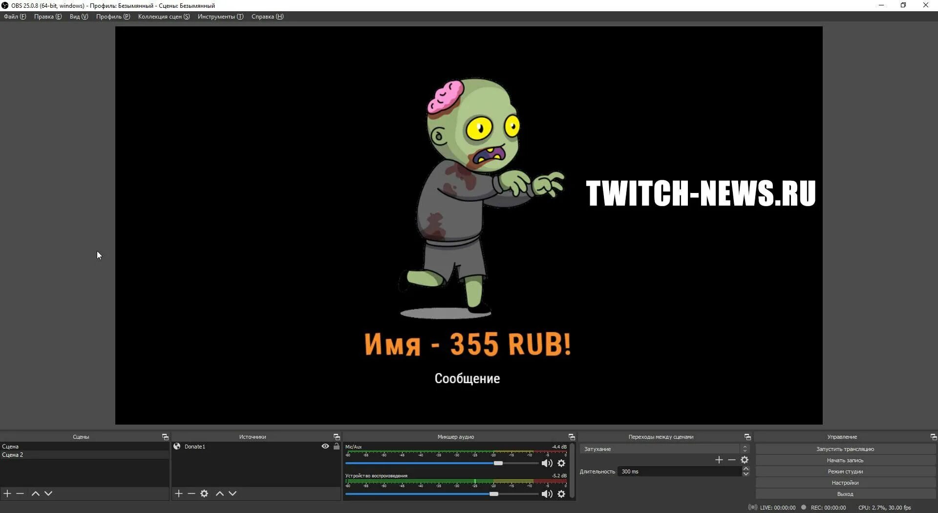938x513 pixels.
Task: Open Устройство воспроизведения audio settings gear
Action: pyautogui.click(x=561, y=494)
